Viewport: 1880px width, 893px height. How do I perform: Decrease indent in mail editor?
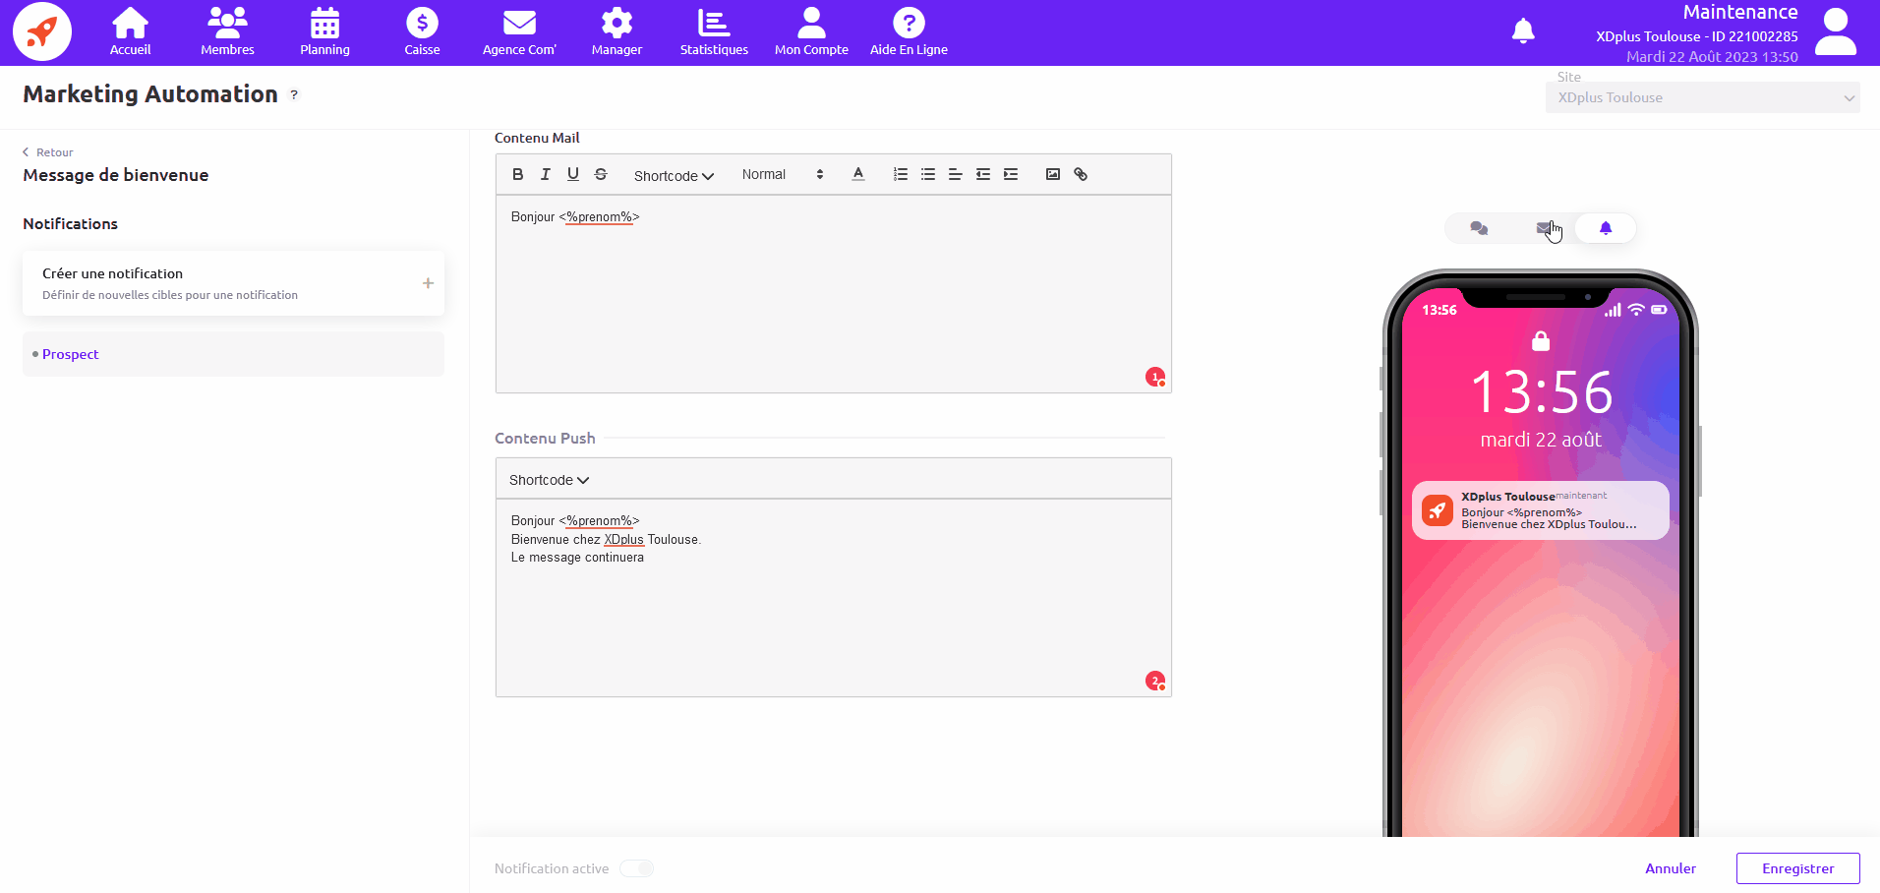coord(983,174)
